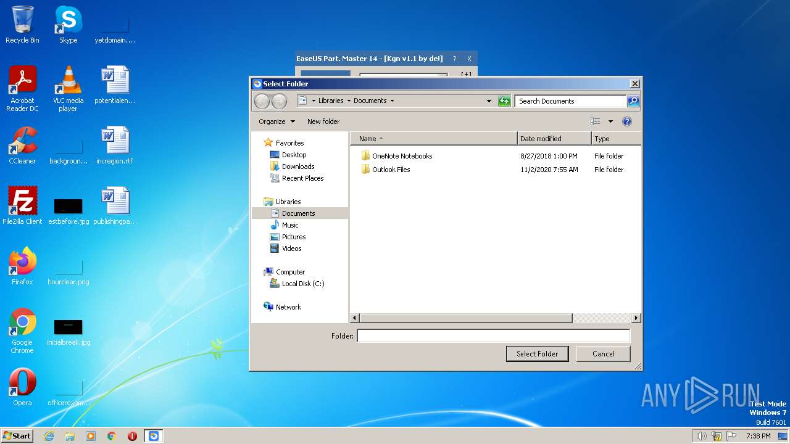Open Internet Explorer from taskbar
The image size is (790, 444).
coord(49,436)
